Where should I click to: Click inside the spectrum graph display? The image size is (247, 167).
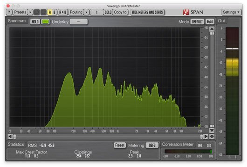point(105,77)
